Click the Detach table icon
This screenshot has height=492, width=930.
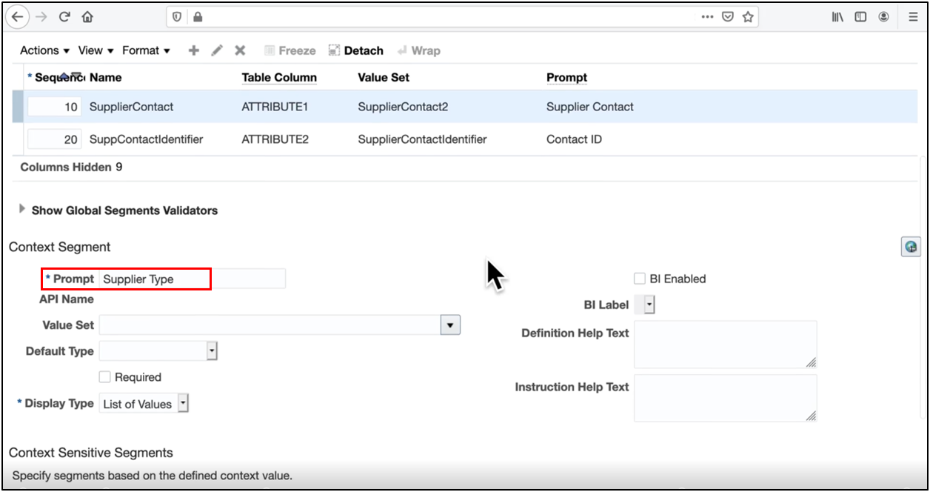(x=355, y=50)
